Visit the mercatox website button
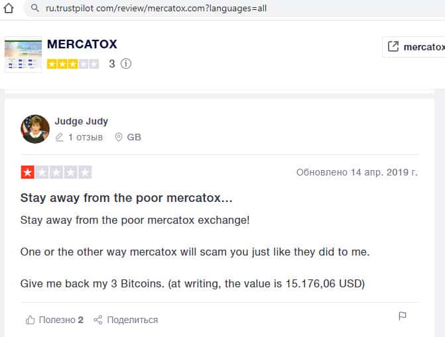The width and height of the screenshot is (445, 337). click(418, 46)
